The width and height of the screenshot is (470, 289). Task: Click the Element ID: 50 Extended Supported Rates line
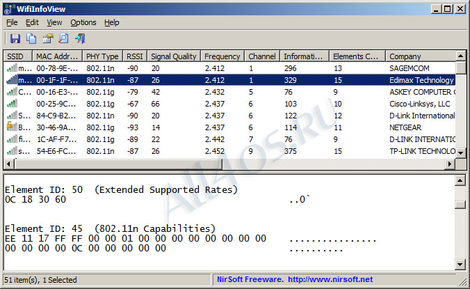point(121,189)
